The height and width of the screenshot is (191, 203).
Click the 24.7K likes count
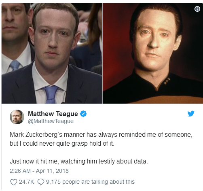(26, 182)
